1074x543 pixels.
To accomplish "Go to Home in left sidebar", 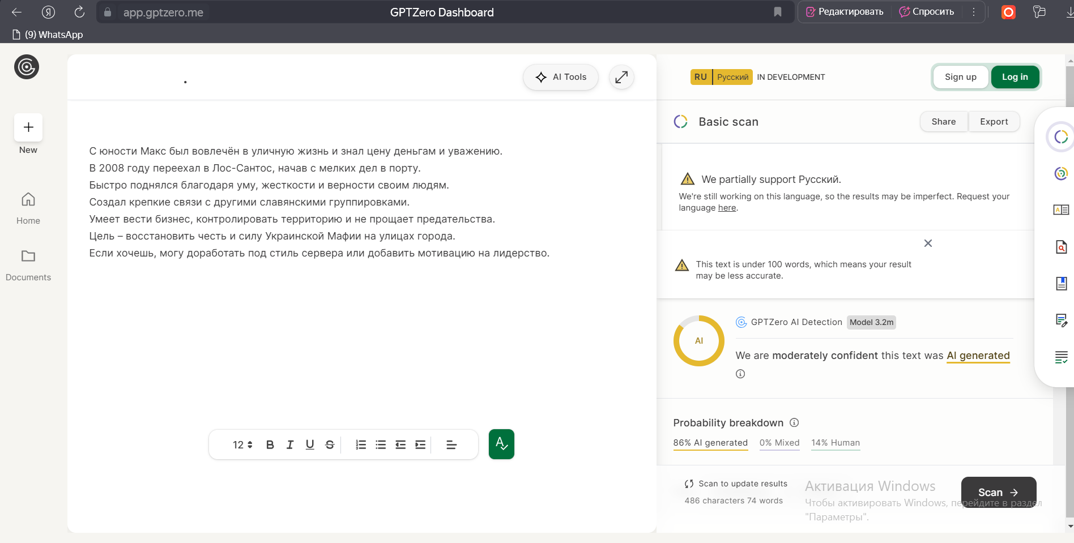I will [x=28, y=208].
